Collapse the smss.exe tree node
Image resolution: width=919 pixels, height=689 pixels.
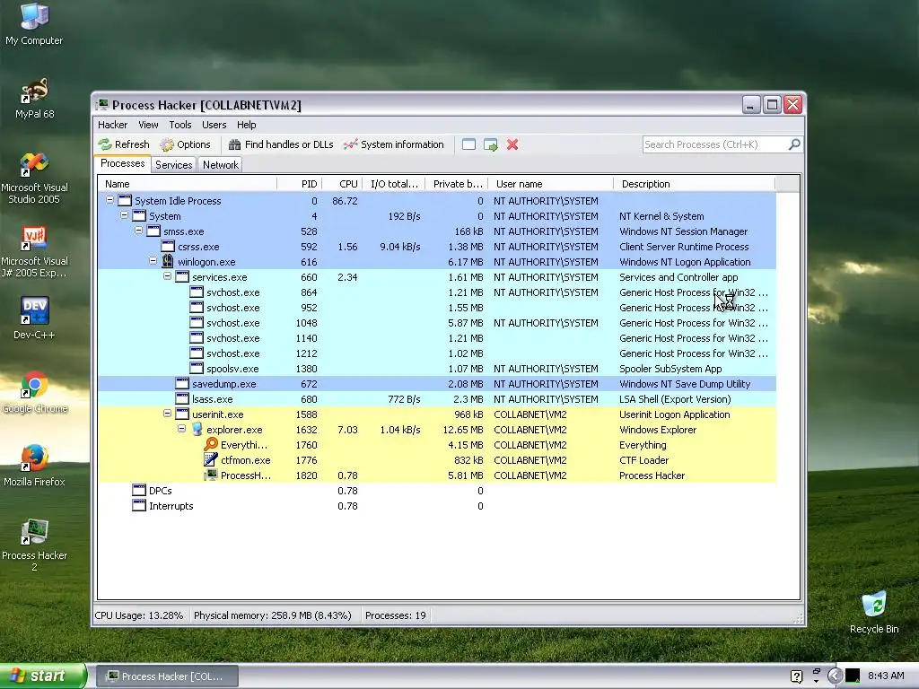(138, 231)
